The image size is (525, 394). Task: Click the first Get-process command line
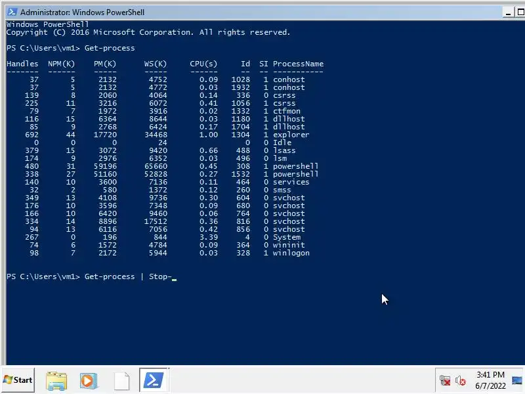(x=70, y=48)
